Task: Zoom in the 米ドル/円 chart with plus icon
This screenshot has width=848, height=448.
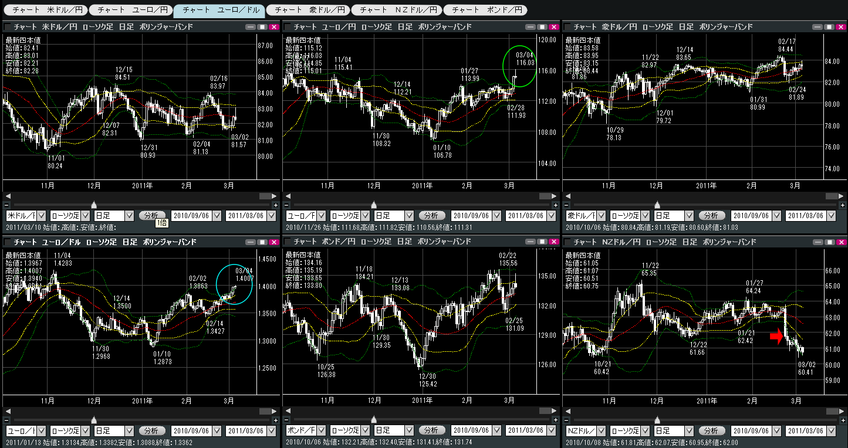Action: pos(276,205)
